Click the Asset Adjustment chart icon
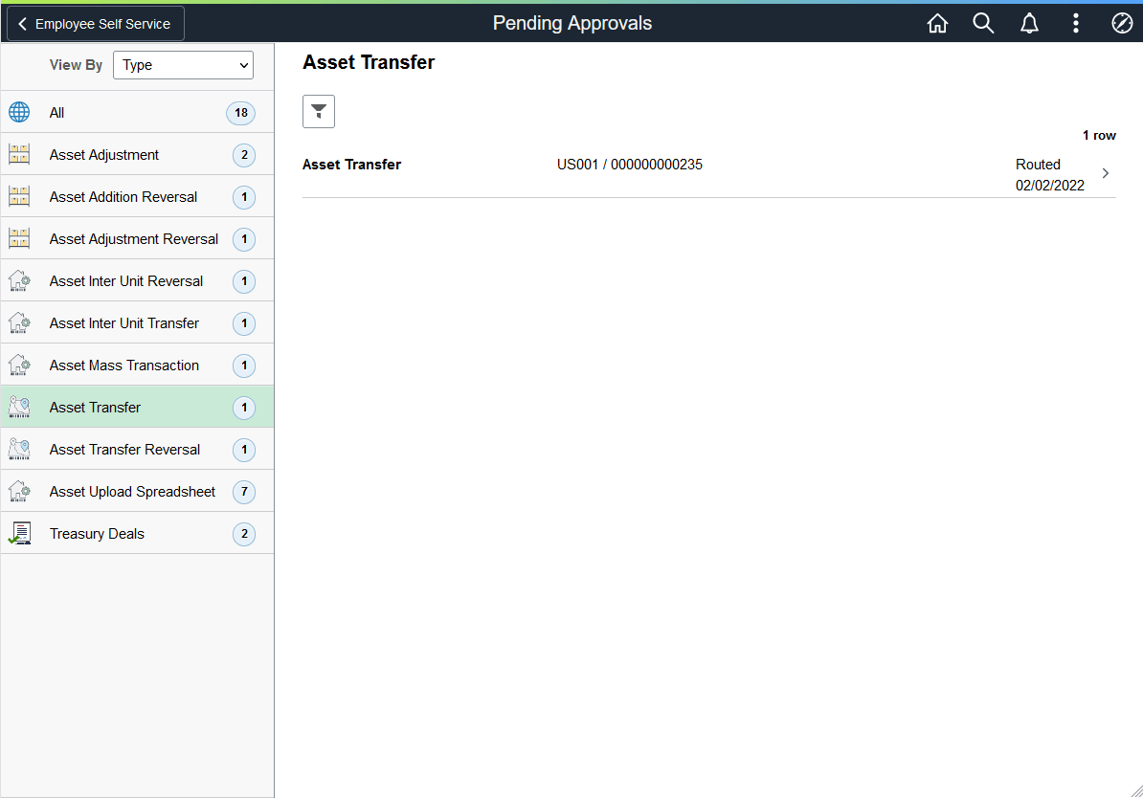 pos(19,154)
